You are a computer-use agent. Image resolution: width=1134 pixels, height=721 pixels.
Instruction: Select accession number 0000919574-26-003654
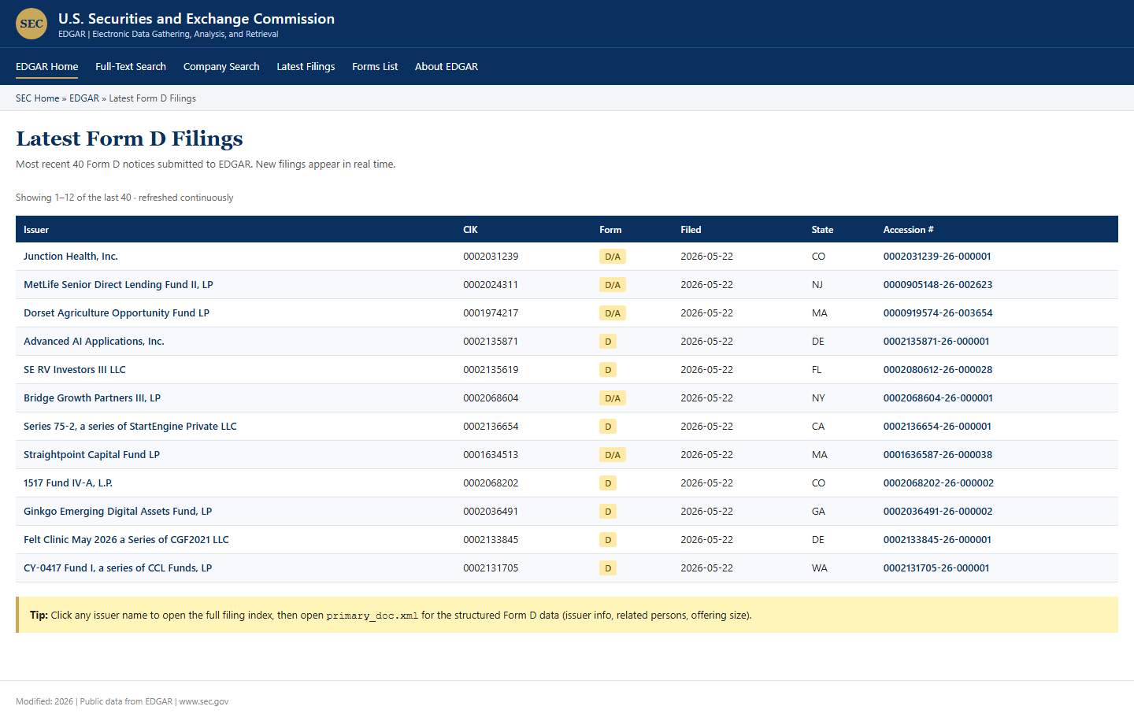(x=938, y=313)
